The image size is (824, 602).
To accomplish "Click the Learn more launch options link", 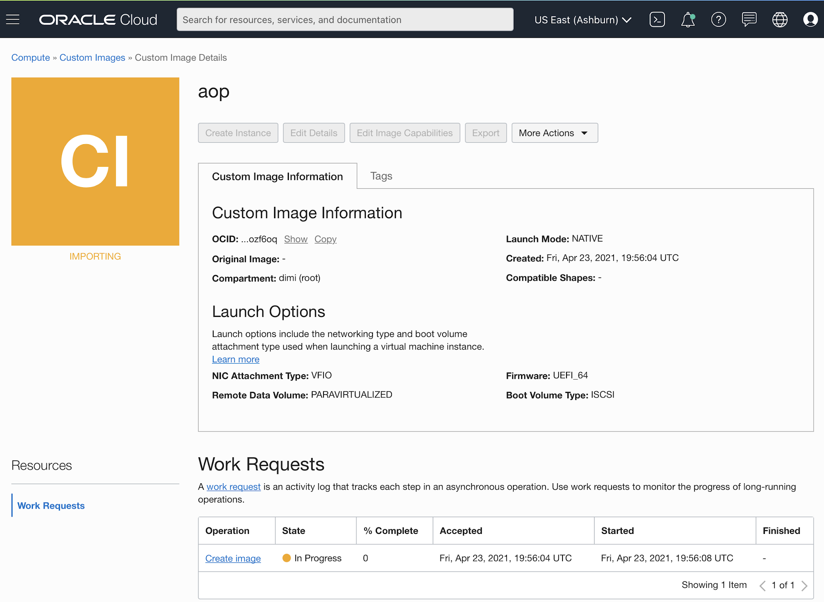I will 235,359.
